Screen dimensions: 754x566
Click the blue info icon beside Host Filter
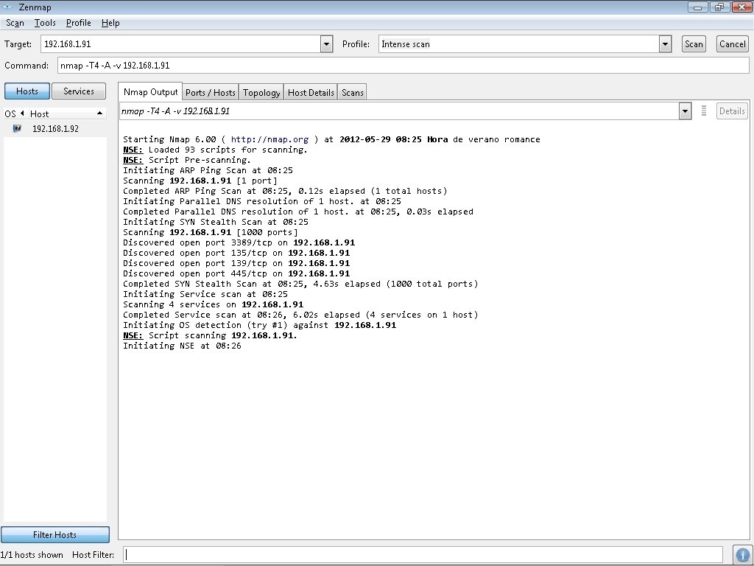coord(742,555)
